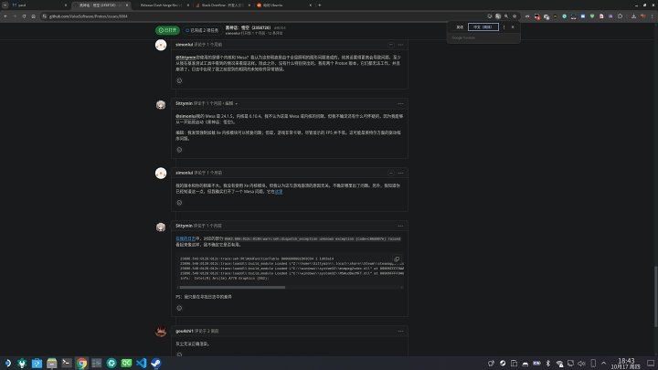Select 中文（简体） in translate popup
Screen dimensions: 658x370
[483, 26]
